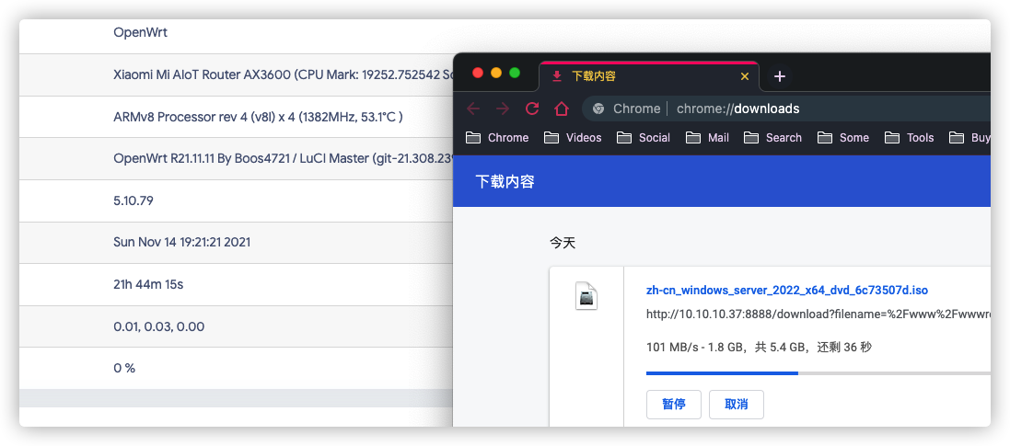Click the 取消 button to cancel download
The width and height of the screenshot is (1010, 446).
(x=737, y=405)
